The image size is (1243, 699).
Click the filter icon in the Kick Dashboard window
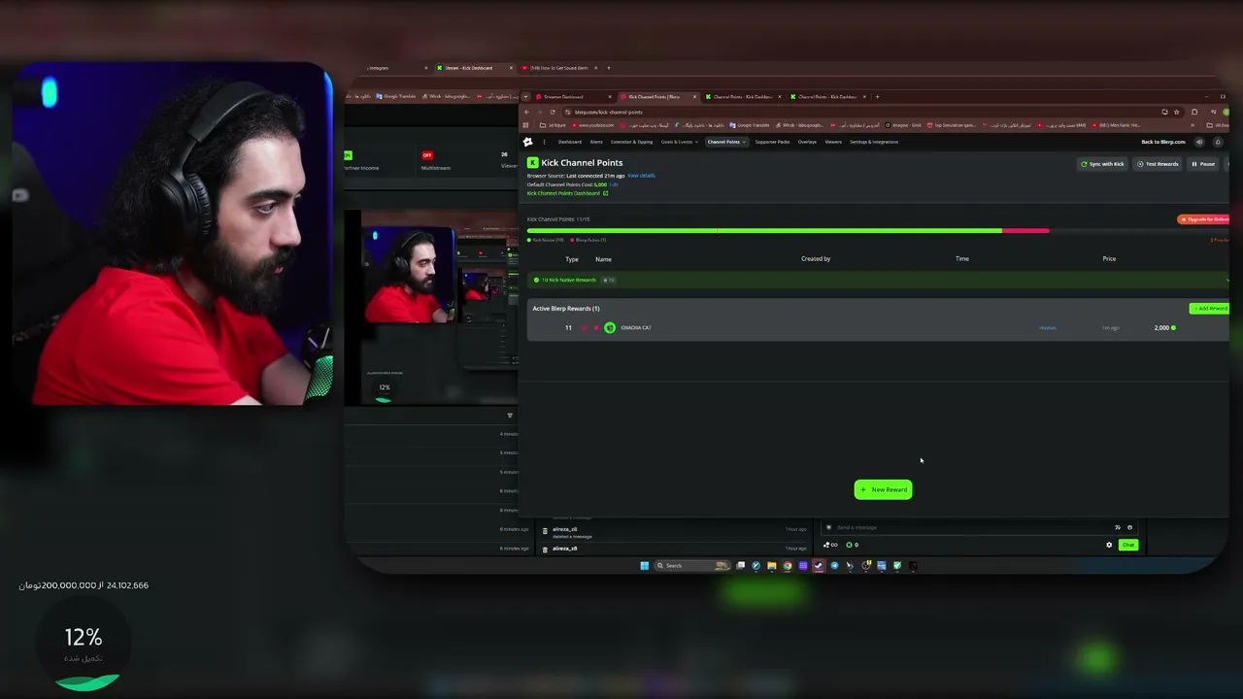point(510,416)
